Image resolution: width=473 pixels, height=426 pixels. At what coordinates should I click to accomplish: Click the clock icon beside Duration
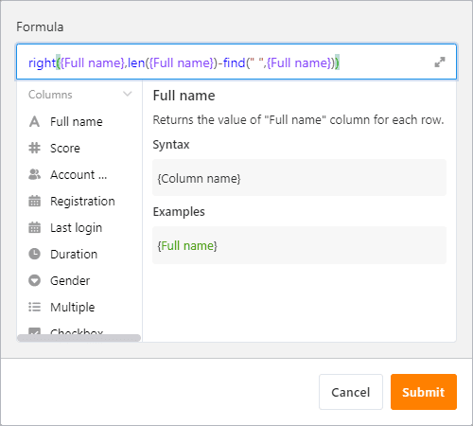tap(34, 254)
